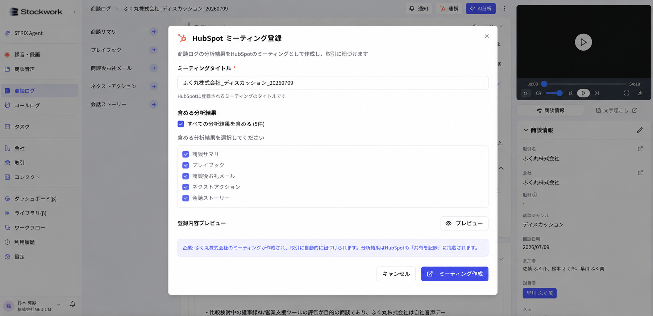
Task: Edit 商談情報 with pencil icon
Action: [640, 130]
